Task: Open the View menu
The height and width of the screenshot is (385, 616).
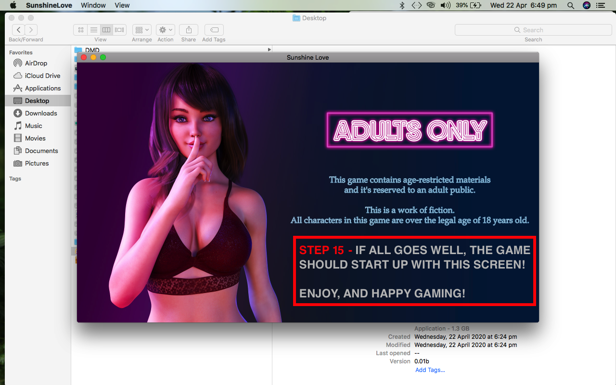Action: point(122,5)
